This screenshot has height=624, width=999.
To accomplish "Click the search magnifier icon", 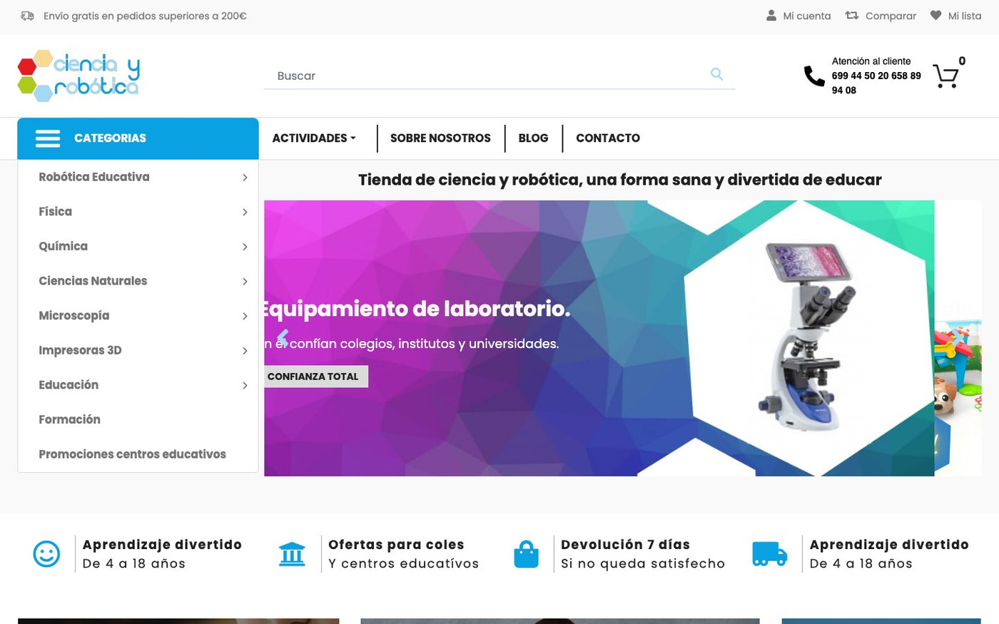I will 717,74.
